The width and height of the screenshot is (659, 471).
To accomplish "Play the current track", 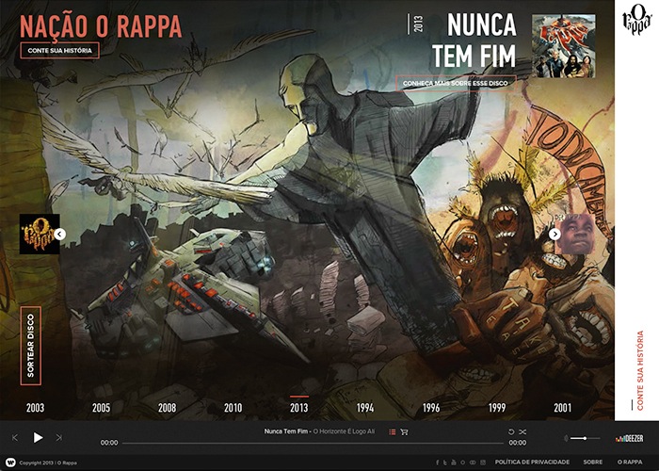I will 38,438.
